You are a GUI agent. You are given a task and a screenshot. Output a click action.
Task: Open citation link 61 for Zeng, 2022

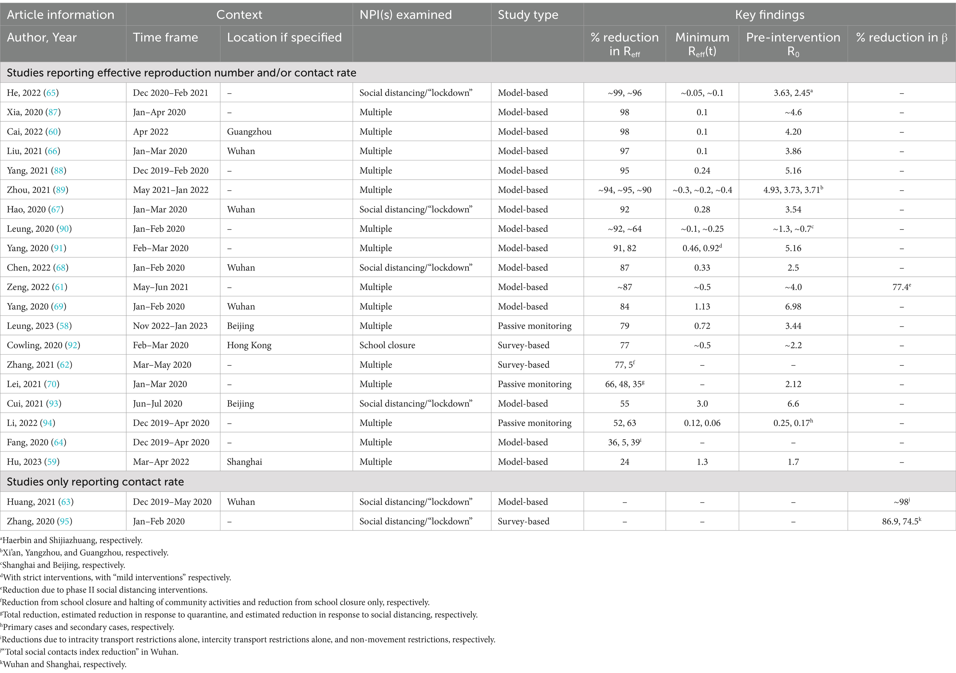(60, 287)
